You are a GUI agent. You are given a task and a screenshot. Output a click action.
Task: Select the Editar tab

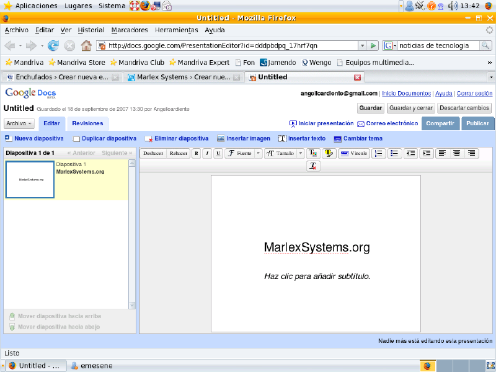click(x=52, y=123)
